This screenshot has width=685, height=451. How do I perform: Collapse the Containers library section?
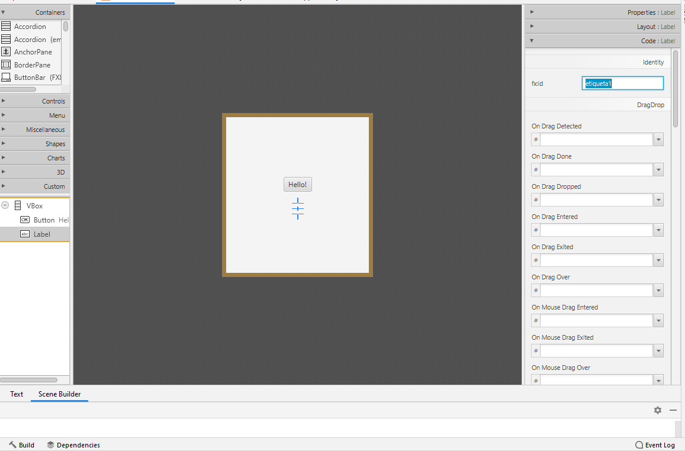click(x=35, y=12)
